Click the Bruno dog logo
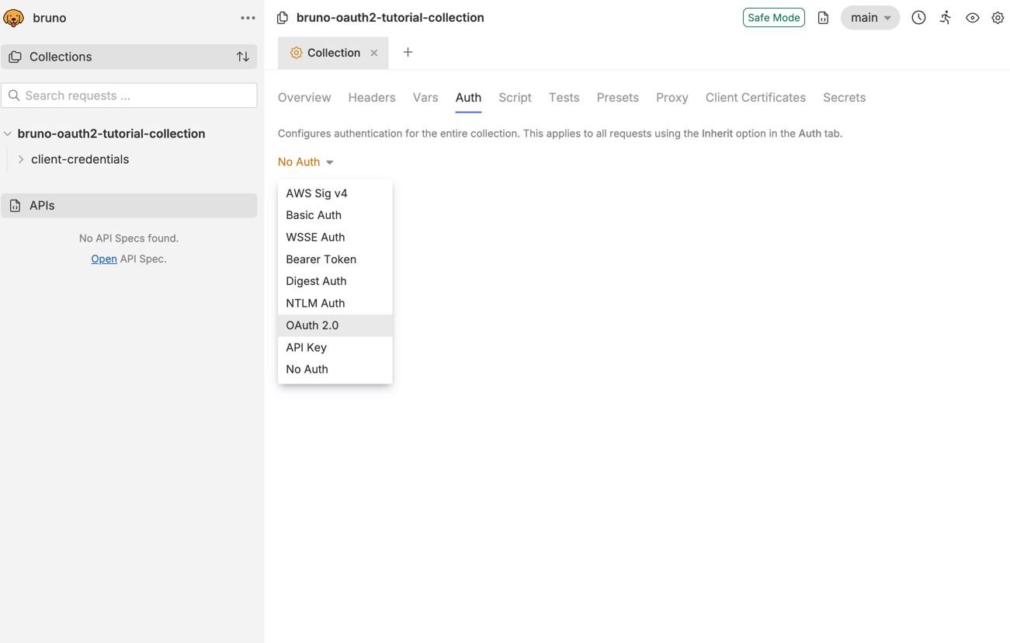 [13, 17]
